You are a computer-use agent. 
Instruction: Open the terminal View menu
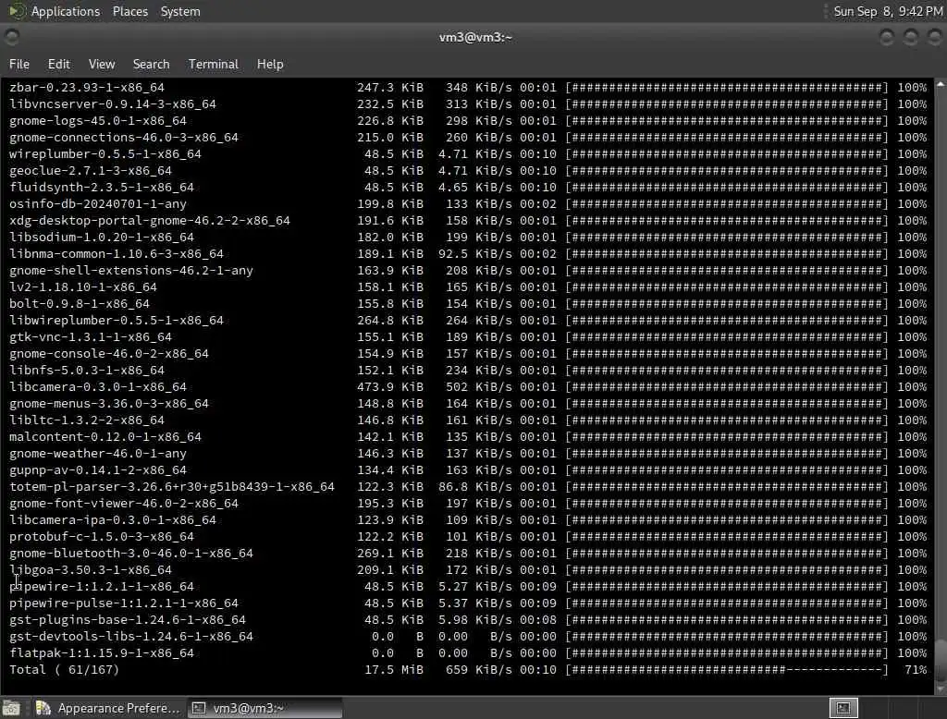coord(102,64)
